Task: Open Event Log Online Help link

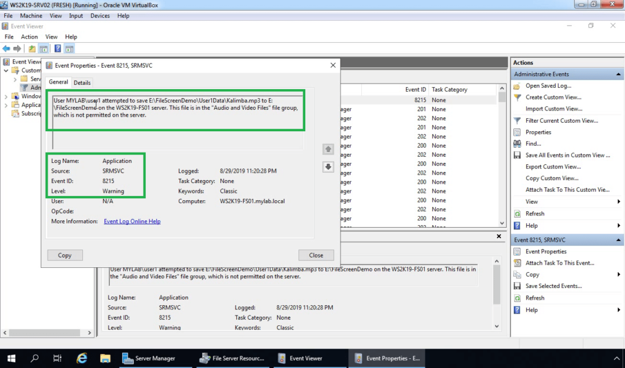Action: [132, 222]
